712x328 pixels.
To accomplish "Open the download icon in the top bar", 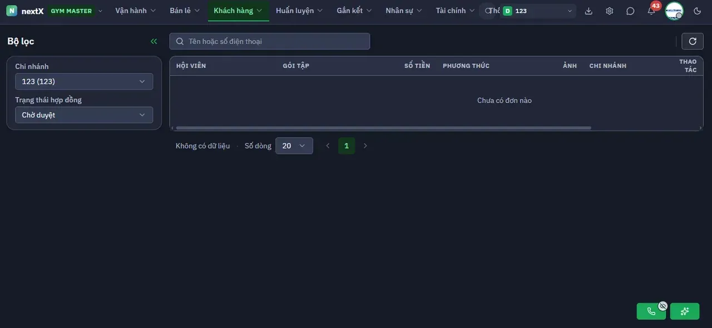I will coord(589,11).
